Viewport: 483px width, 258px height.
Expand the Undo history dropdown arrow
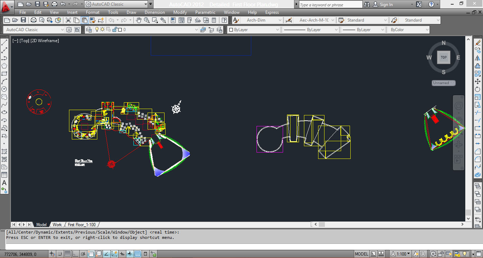pyautogui.click(x=68, y=4)
